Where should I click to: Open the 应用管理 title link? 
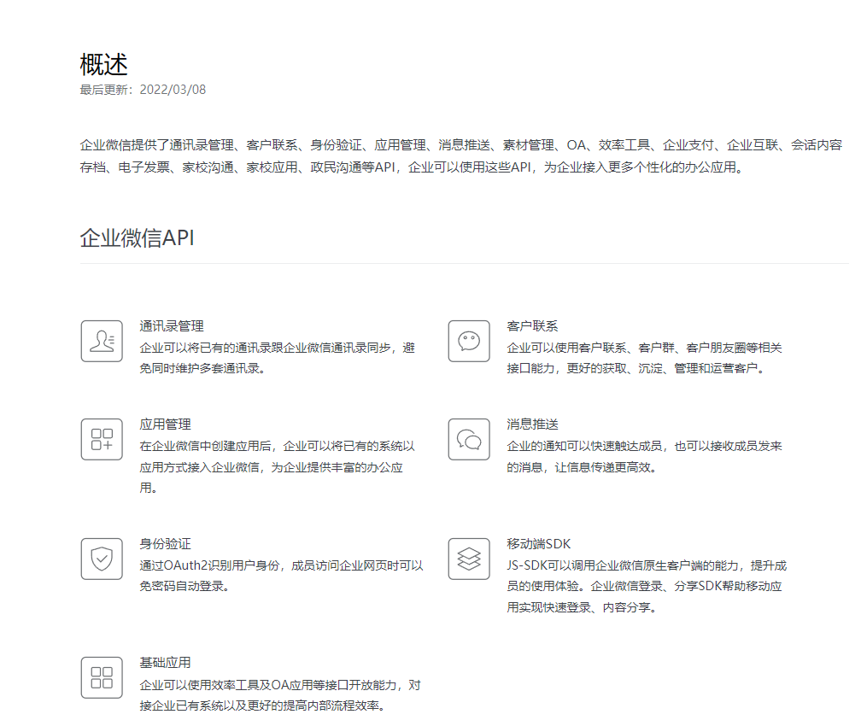(x=166, y=424)
